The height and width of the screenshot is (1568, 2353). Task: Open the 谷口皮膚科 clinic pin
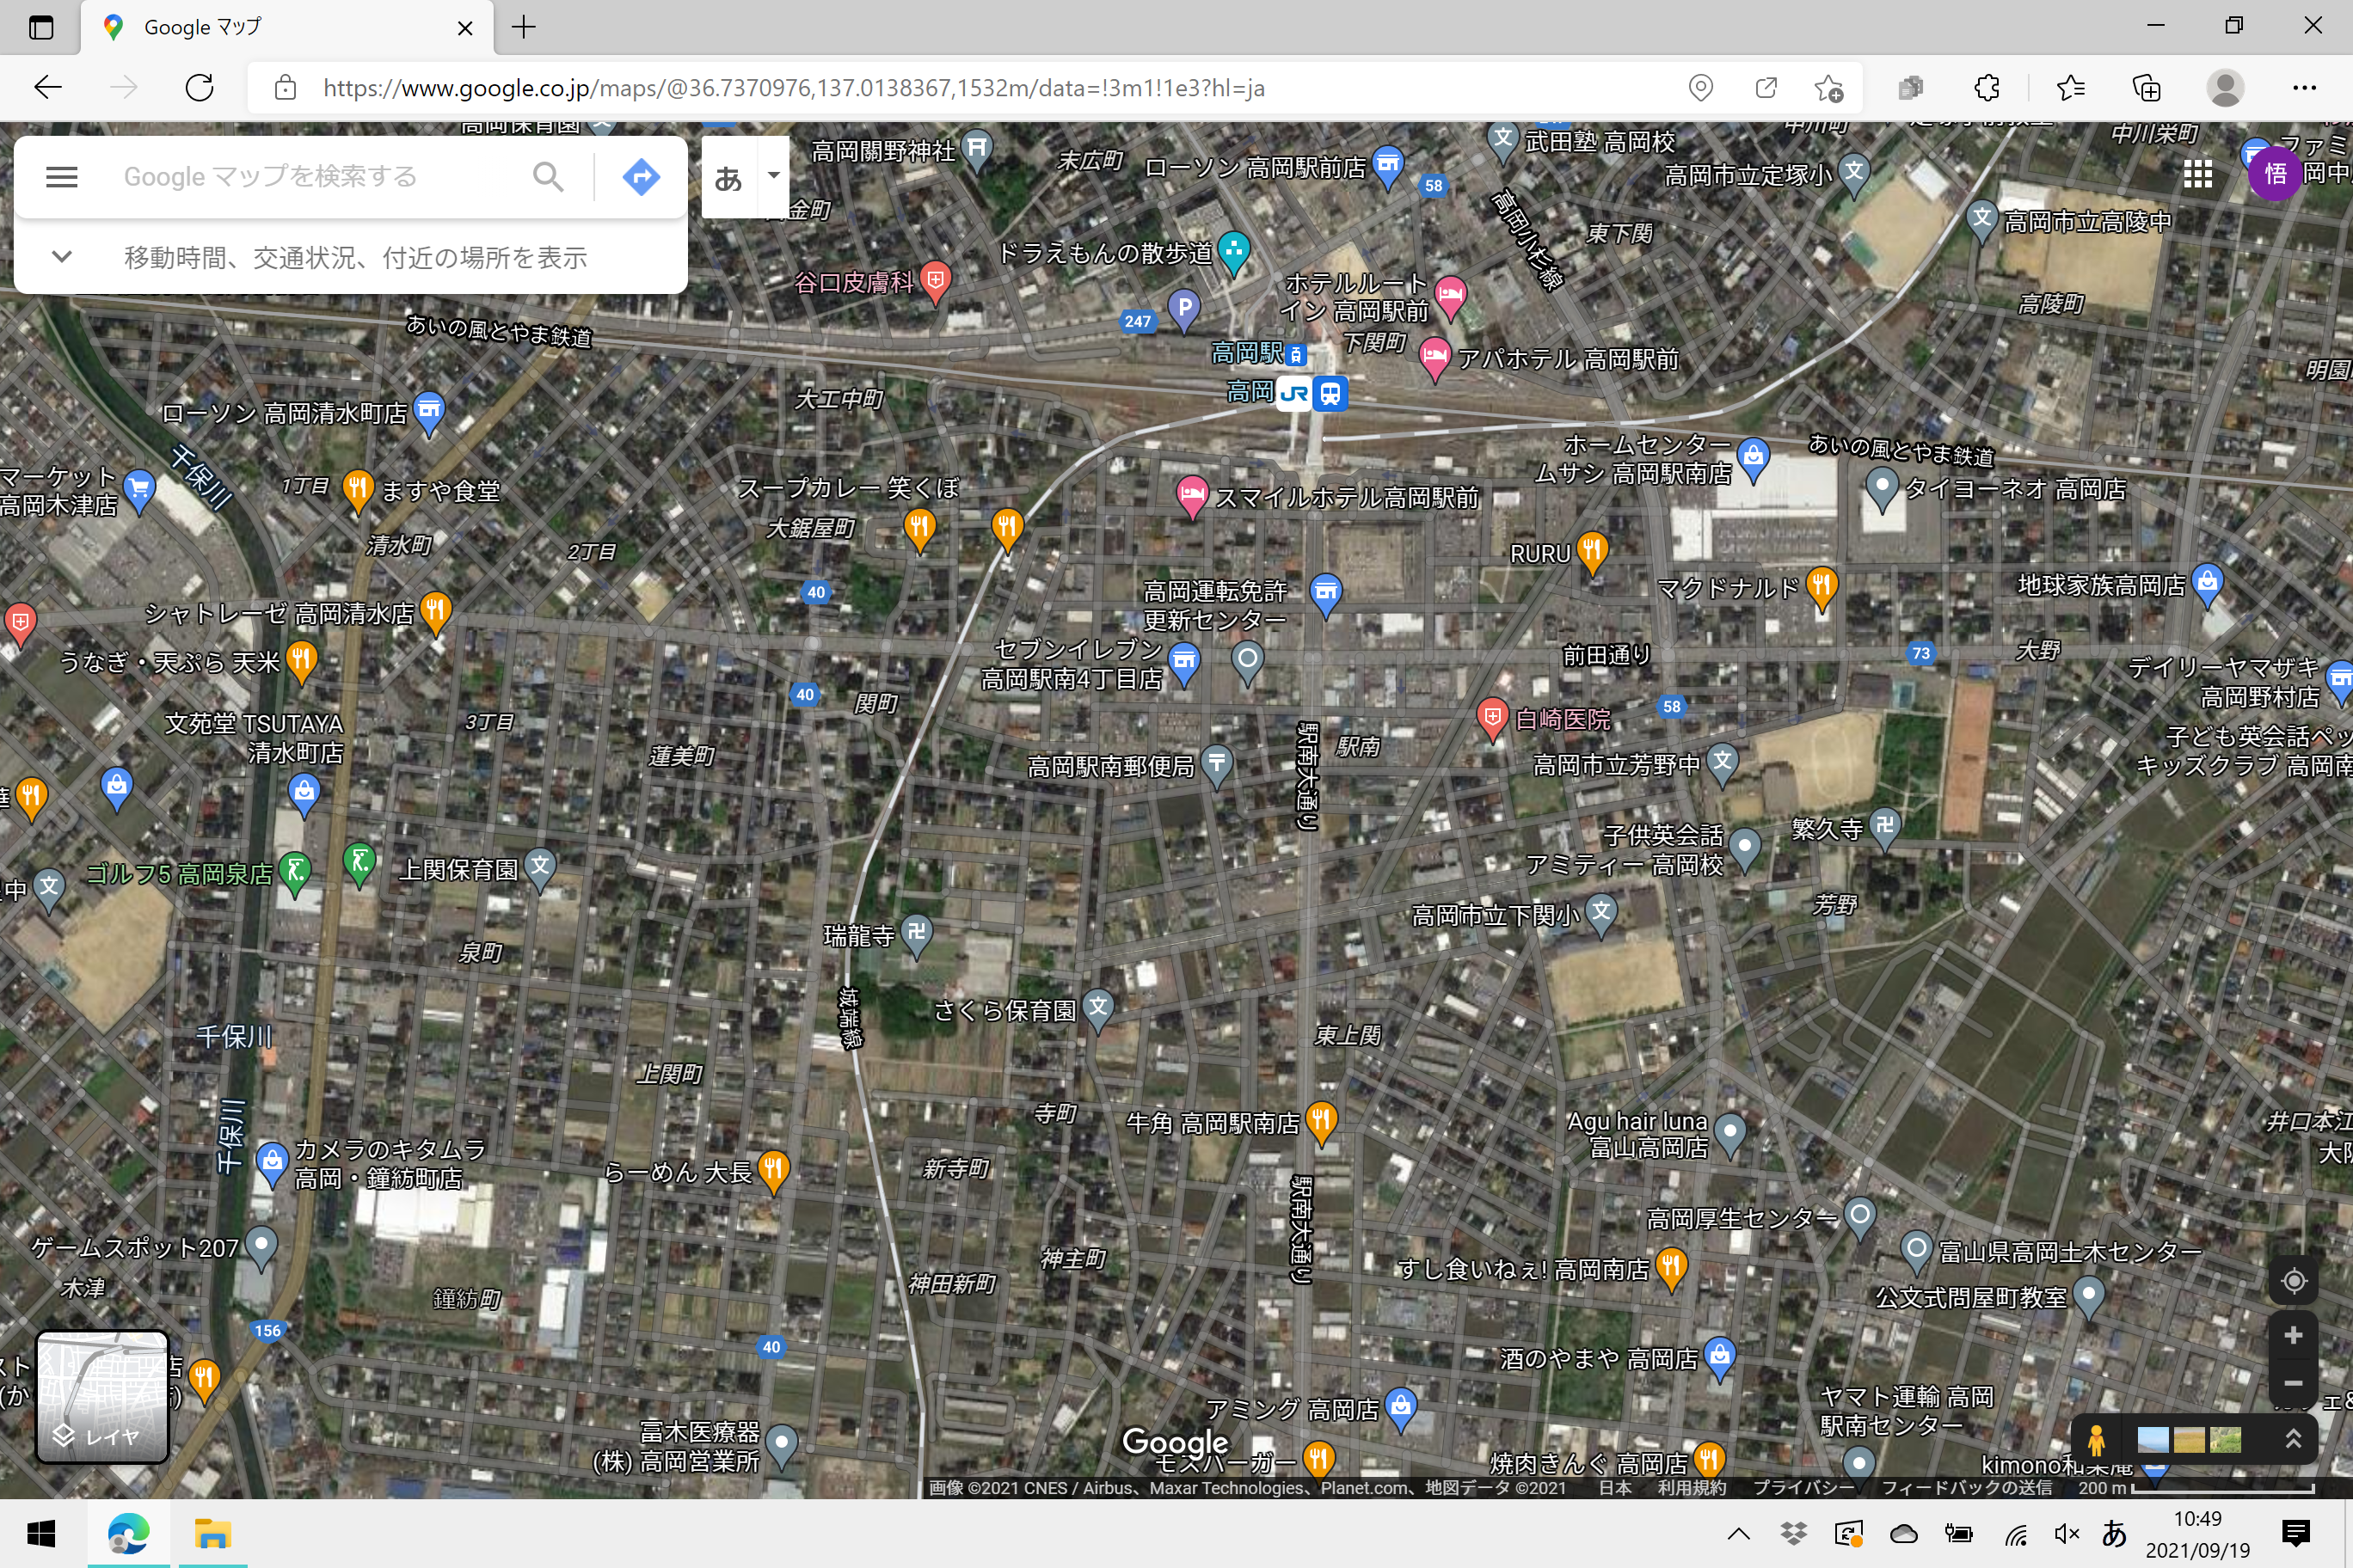coord(936,282)
